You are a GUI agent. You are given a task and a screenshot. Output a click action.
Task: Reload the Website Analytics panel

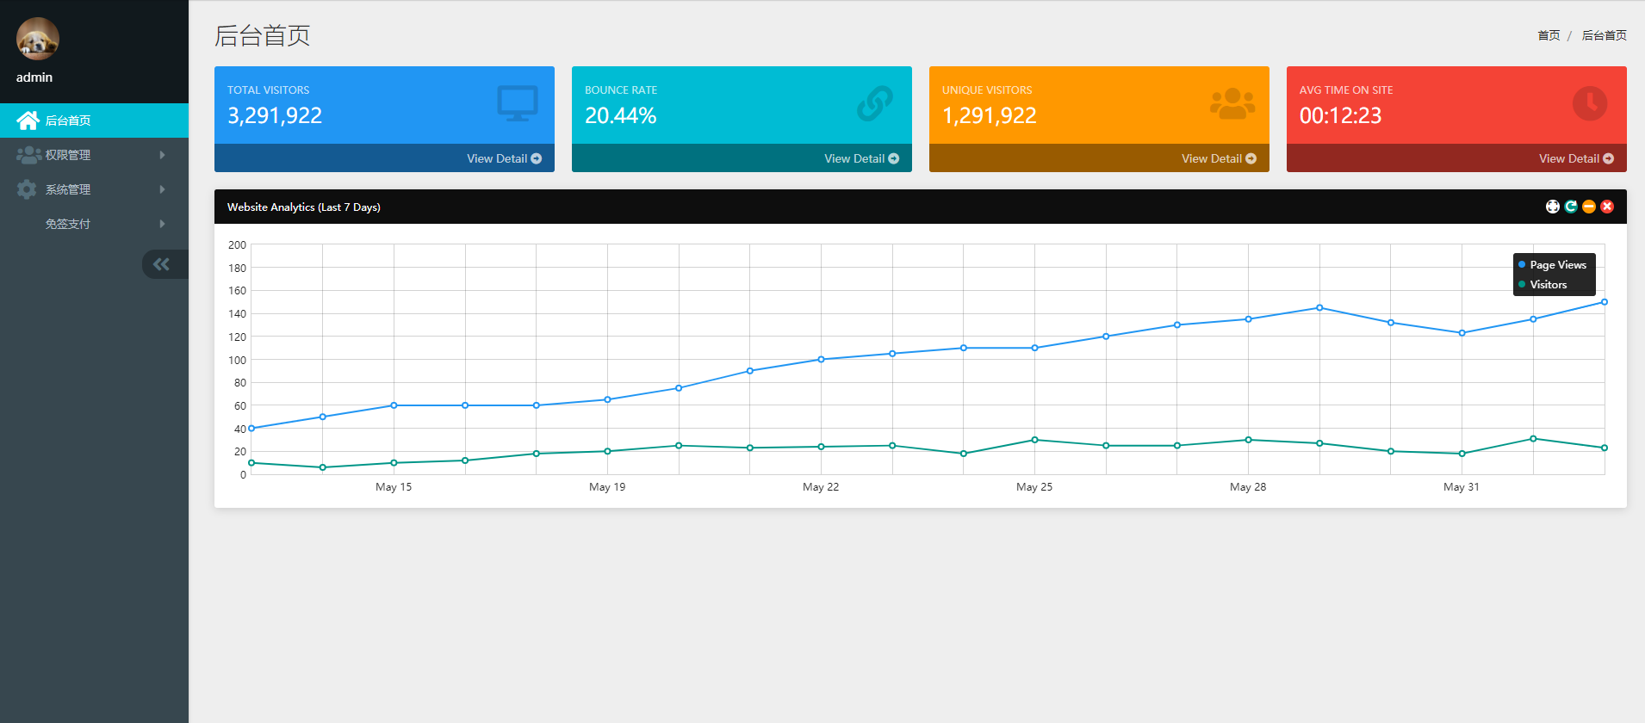click(1571, 207)
